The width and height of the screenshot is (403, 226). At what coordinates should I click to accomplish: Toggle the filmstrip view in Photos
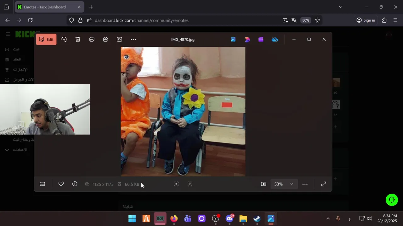click(x=42, y=184)
